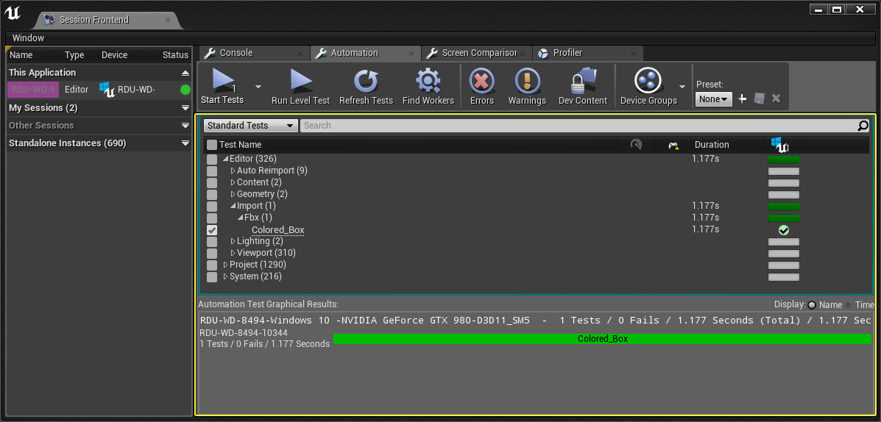
Task: Switch to the Screen Comparison tab
Action: point(477,53)
